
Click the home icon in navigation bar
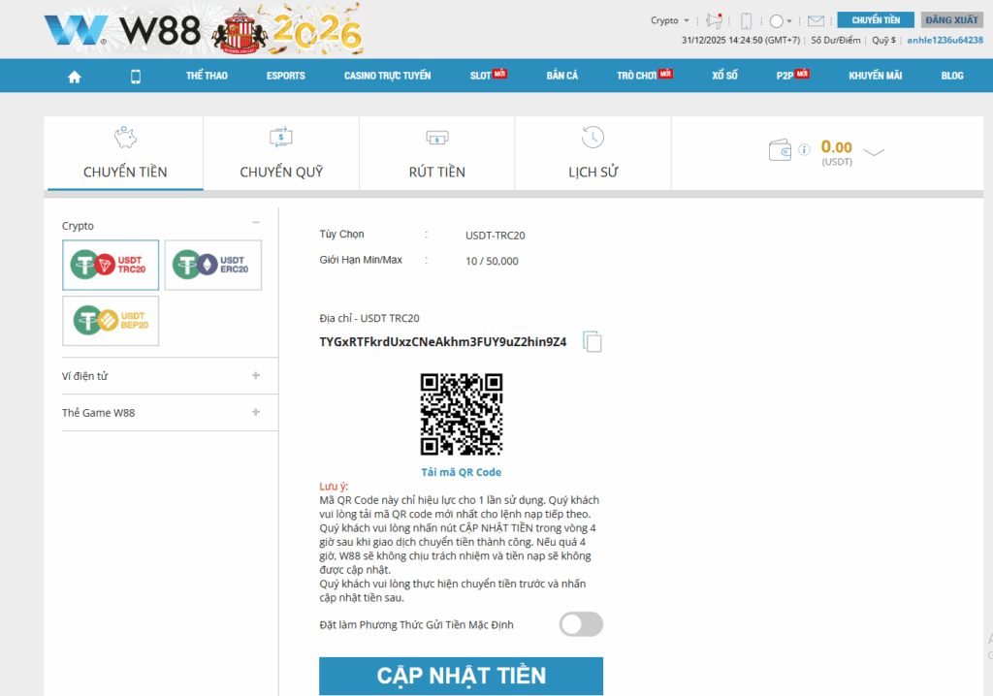(x=75, y=77)
